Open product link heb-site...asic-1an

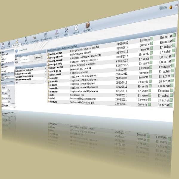click(x=55, y=53)
